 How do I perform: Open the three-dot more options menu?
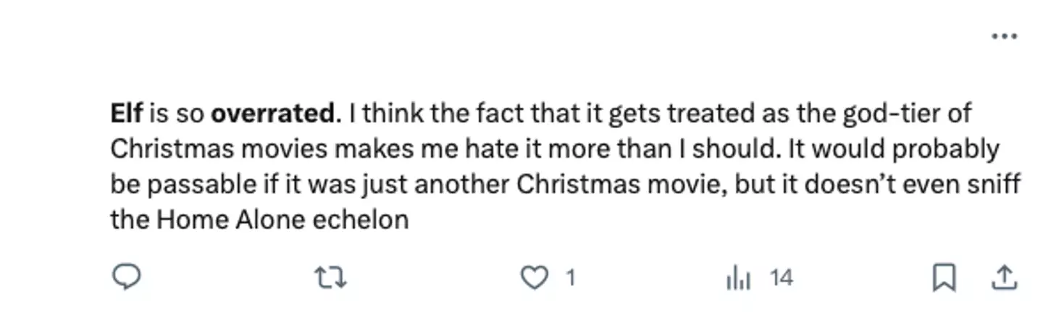(x=1004, y=36)
